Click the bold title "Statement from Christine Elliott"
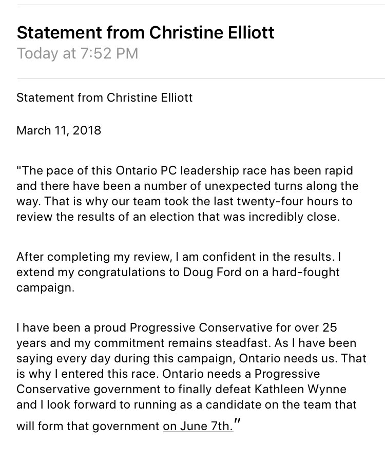The width and height of the screenshot is (385, 464). 146,32
